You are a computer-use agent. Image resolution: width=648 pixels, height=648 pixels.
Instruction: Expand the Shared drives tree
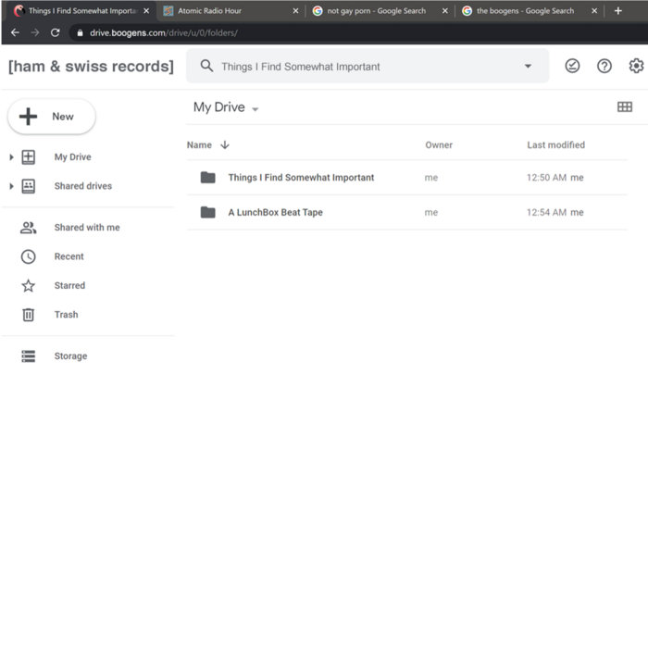tap(11, 186)
